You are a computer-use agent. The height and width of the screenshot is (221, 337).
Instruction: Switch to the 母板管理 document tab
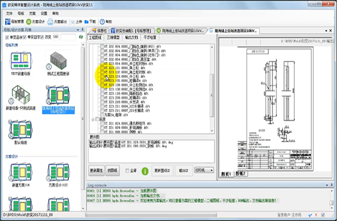click(131, 31)
